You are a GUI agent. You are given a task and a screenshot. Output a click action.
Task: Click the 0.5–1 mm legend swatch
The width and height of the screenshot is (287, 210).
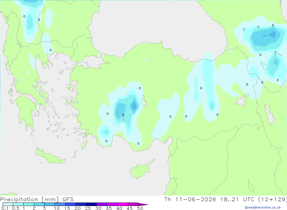pos(18,204)
